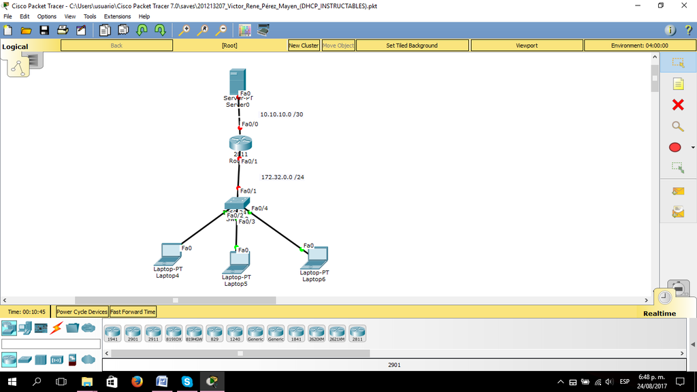This screenshot has height=392, width=697.
Task: Click the workspace horizontal scrollbar
Action: pos(175,300)
